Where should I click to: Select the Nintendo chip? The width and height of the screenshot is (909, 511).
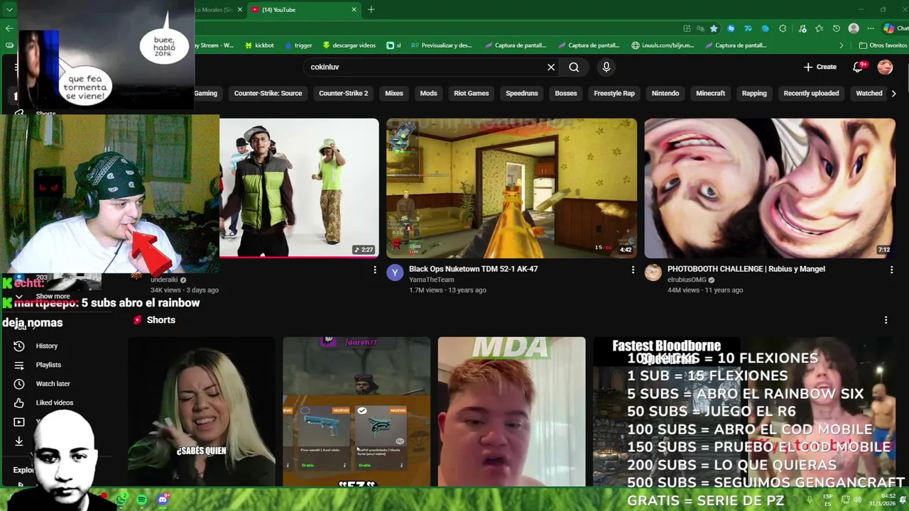coord(665,93)
